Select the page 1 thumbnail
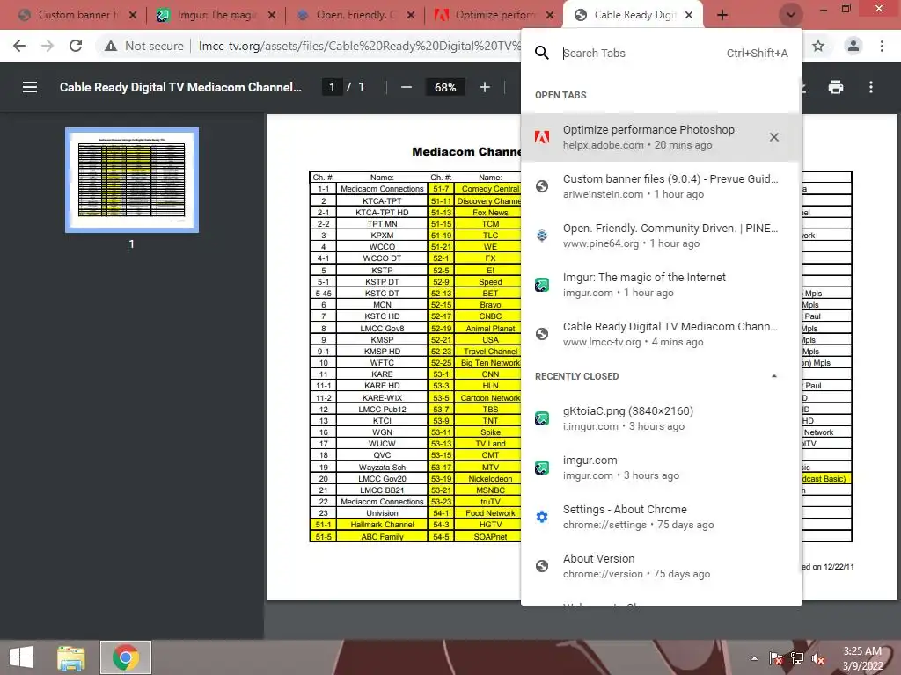The height and width of the screenshot is (675, 901). pyautogui.click(x=132, y=180)
